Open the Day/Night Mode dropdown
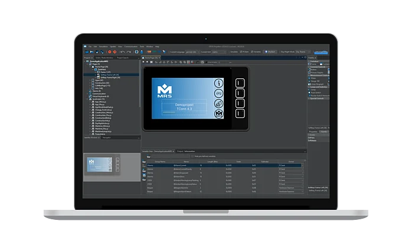 pos(303,52)
